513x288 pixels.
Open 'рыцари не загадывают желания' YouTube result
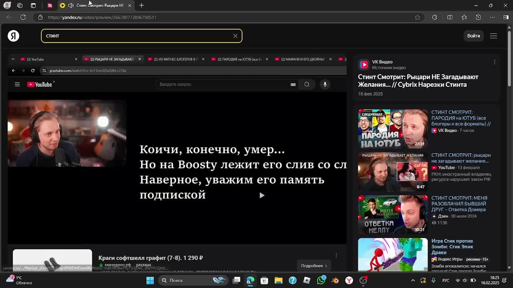coord(461,158)
